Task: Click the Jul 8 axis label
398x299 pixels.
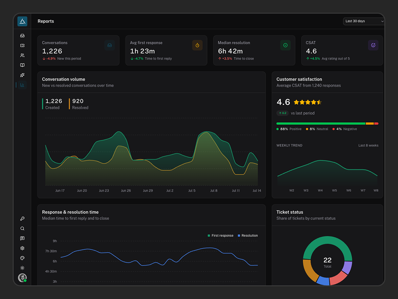Action: pyautogui.click(x=214, y=191)
